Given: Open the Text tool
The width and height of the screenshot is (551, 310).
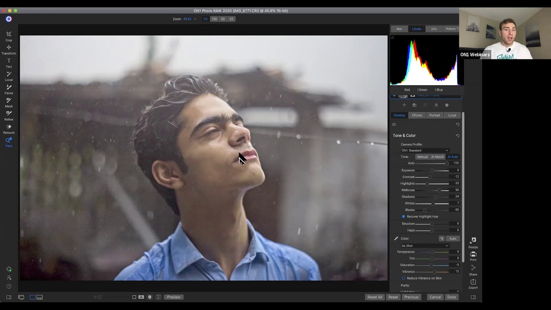Looking at the screenshot, I should [x=9, y=62].
